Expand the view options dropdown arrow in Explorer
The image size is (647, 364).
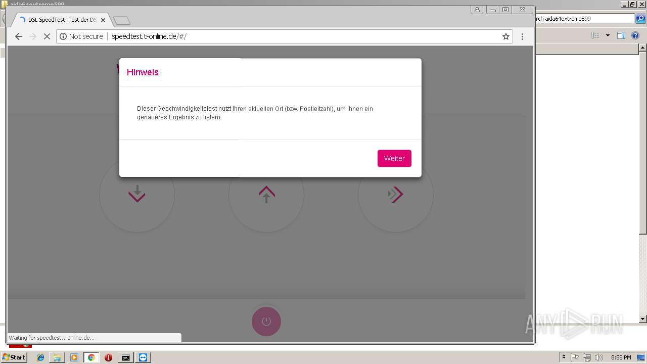coord(608,35)
